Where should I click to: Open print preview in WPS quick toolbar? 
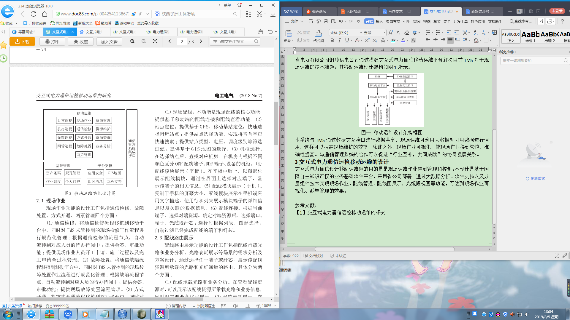point(333,21)
